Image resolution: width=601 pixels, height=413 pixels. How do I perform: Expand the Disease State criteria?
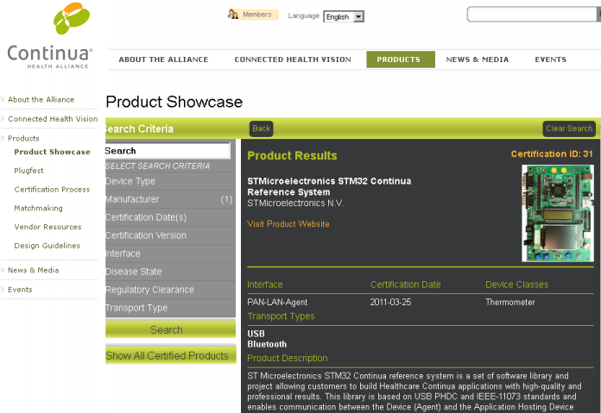170,272
